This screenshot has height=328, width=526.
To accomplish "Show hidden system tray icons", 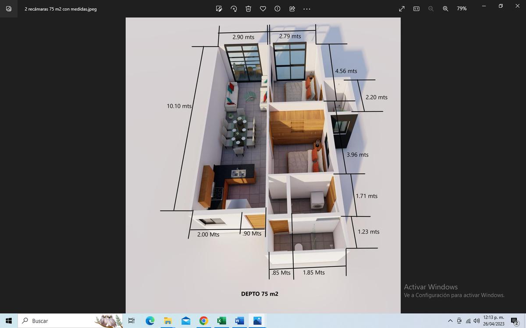I will point(450,321).
